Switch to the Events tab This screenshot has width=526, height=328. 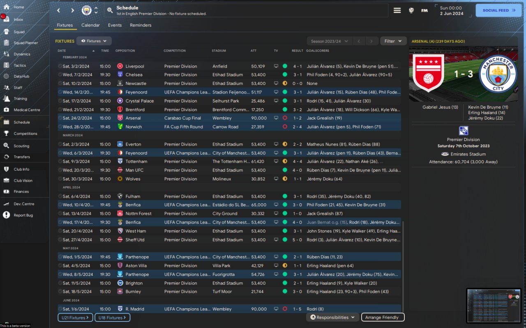[x=115, y=25]
